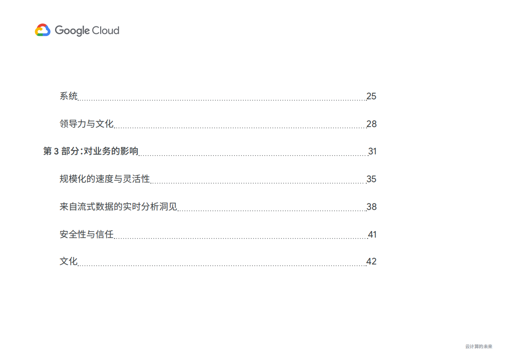This screenshot has width=516, height=359.
Task: Jump to the 安全性与信任 section
Action: 86,235
